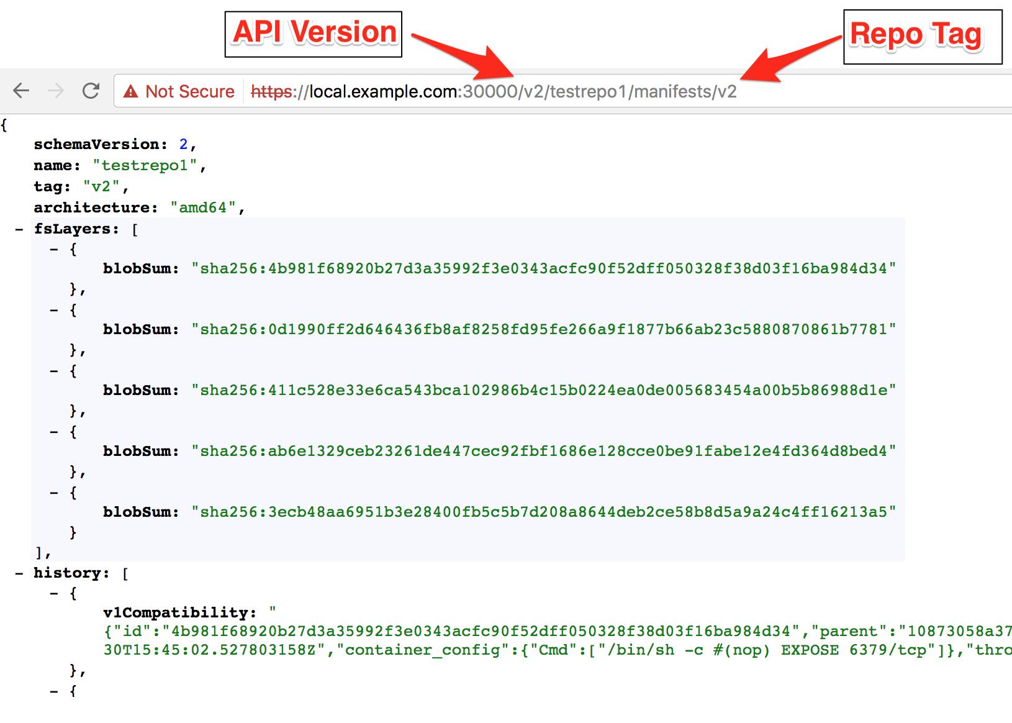Focus the URL in the address bar
Image resolution: width=1012 pixels, height=723 pixels.
pyautogui.click(x=494, y=91)
